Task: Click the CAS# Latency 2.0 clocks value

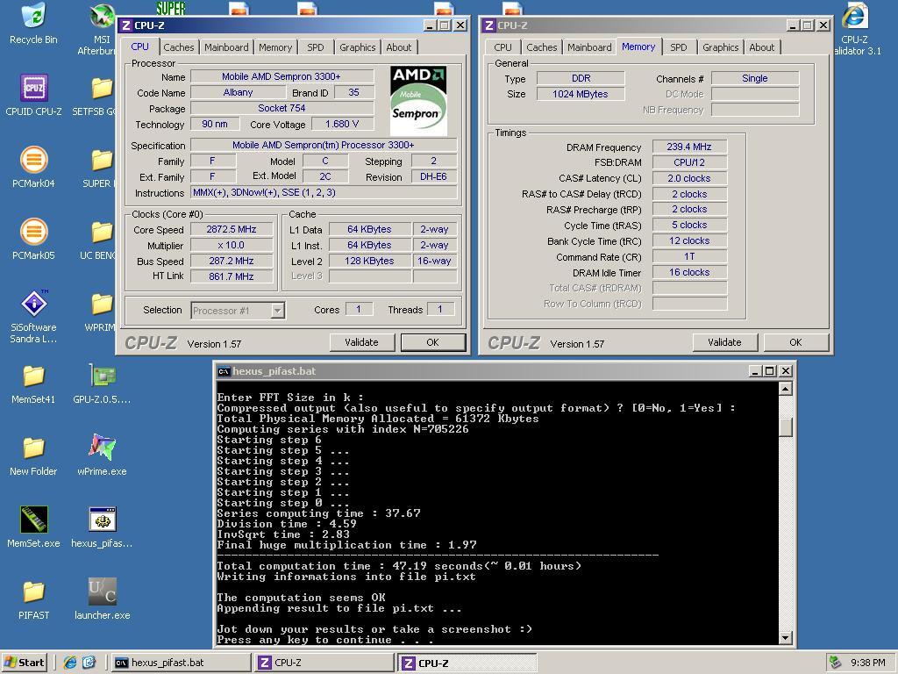Action: 689,178
